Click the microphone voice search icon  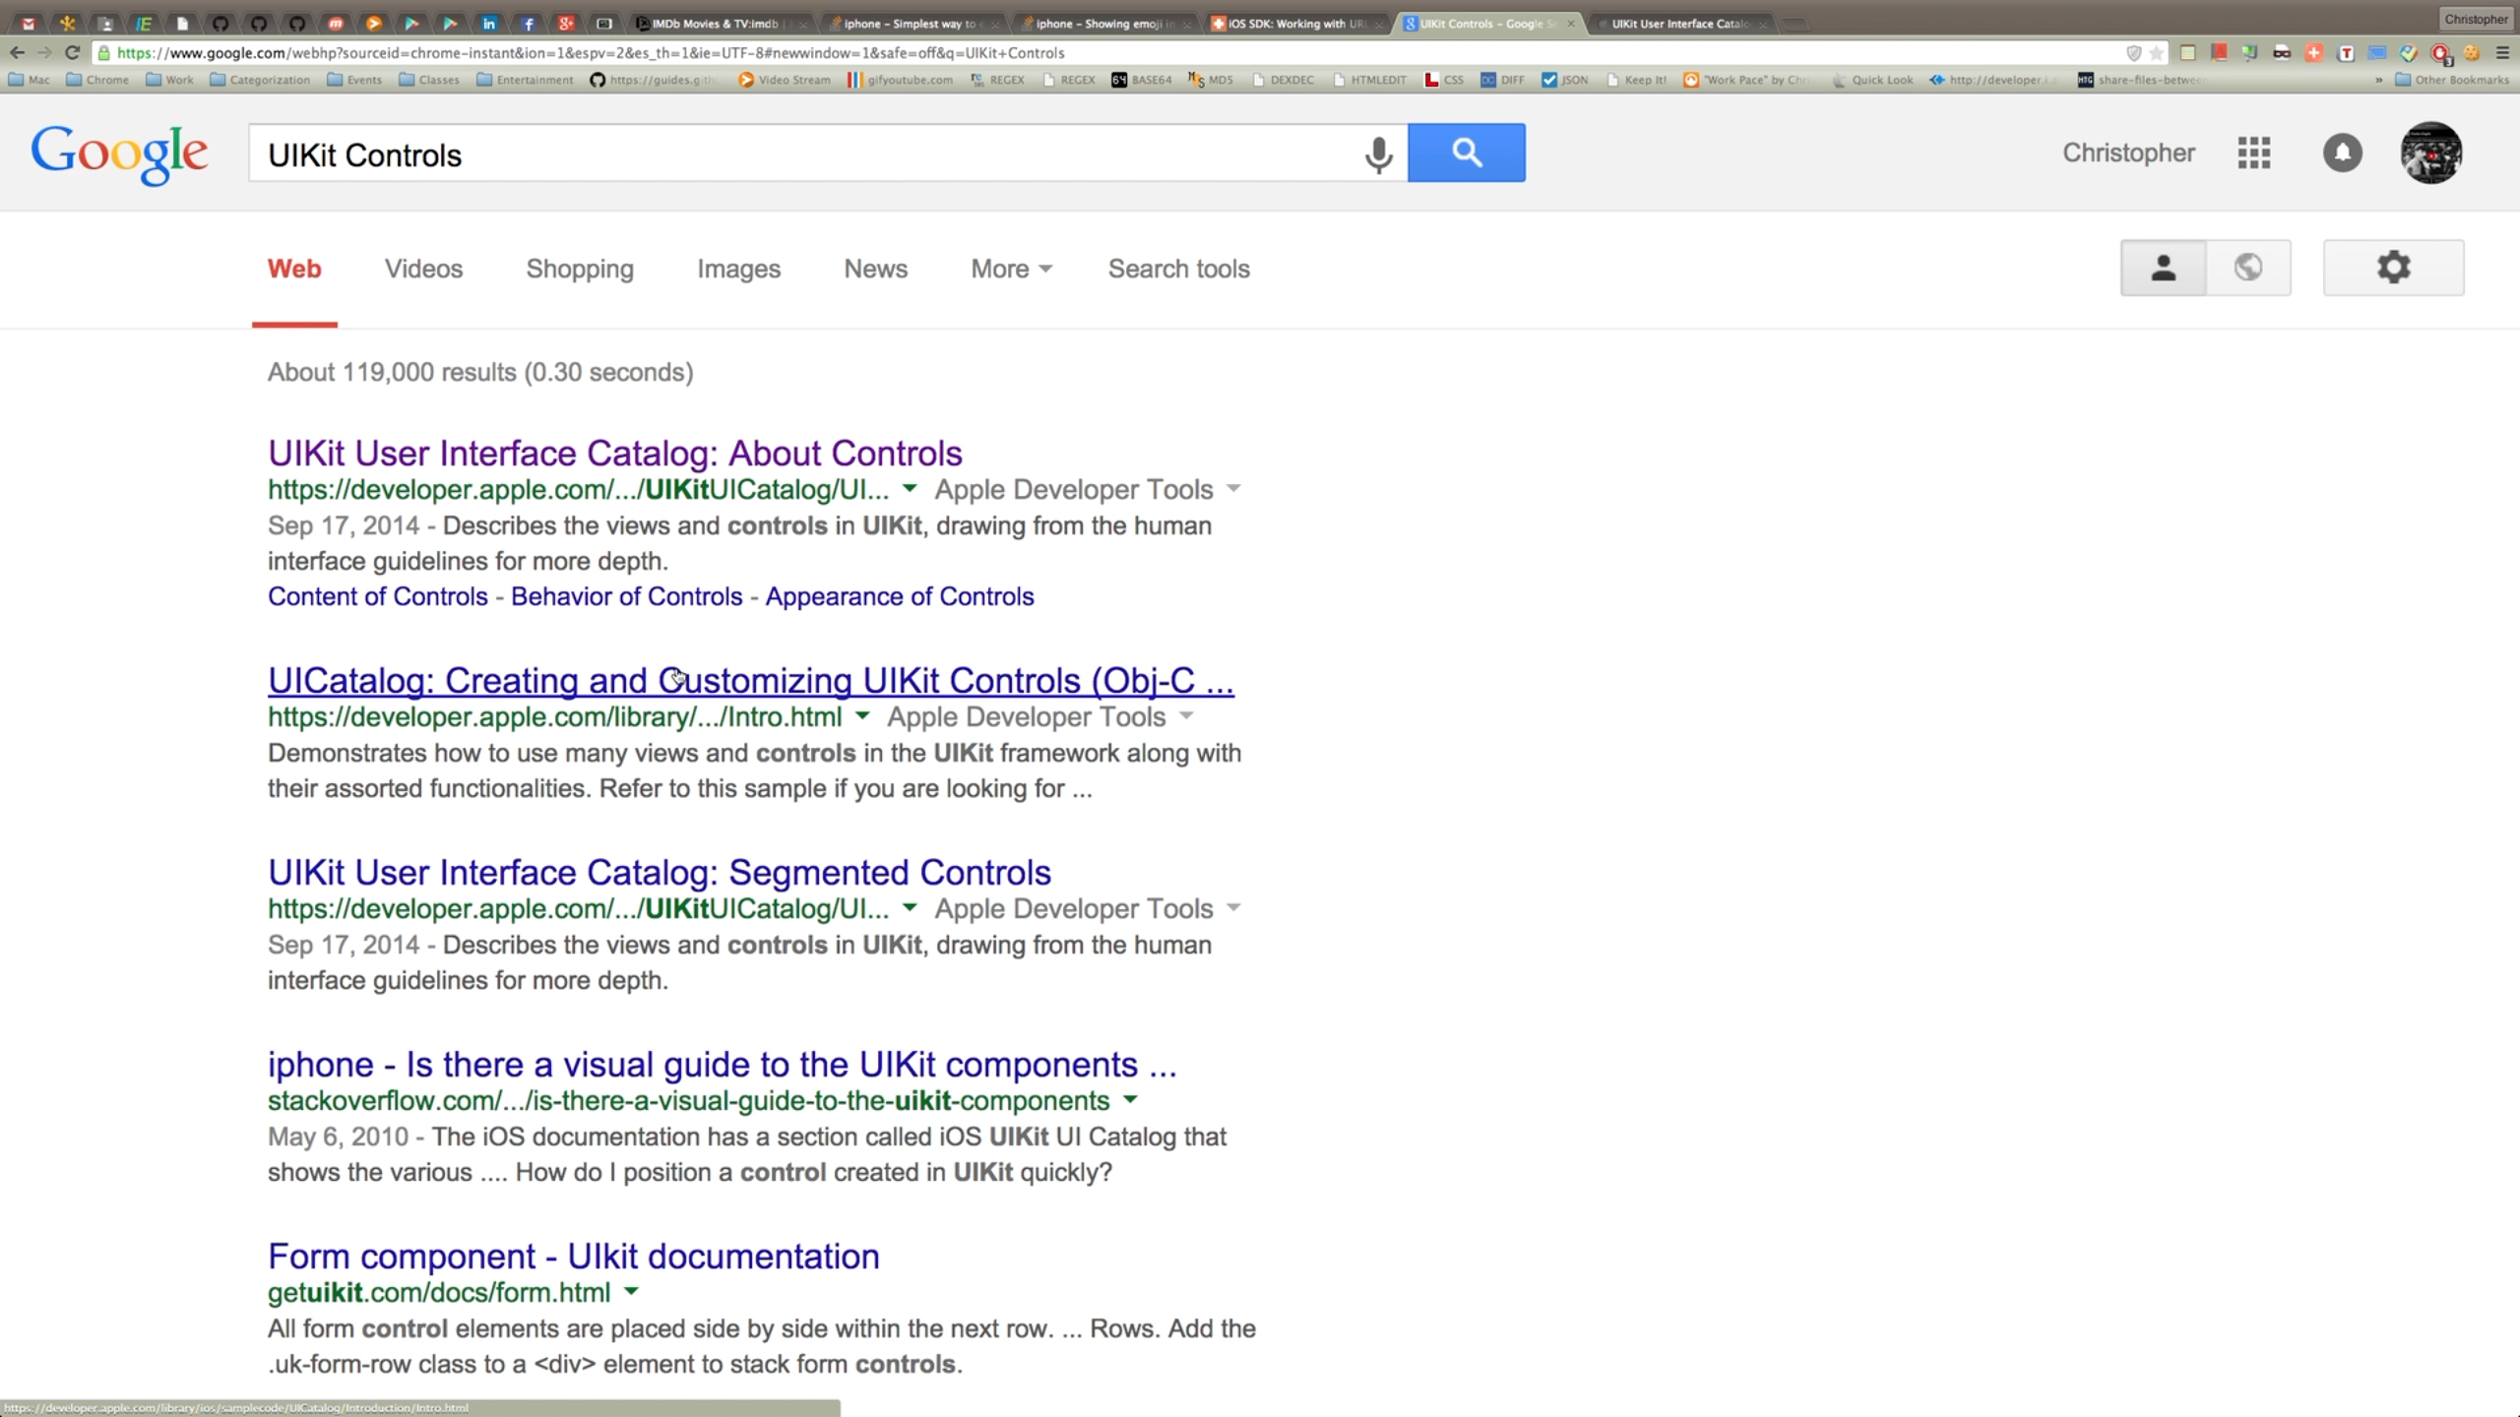(1378, 154)
